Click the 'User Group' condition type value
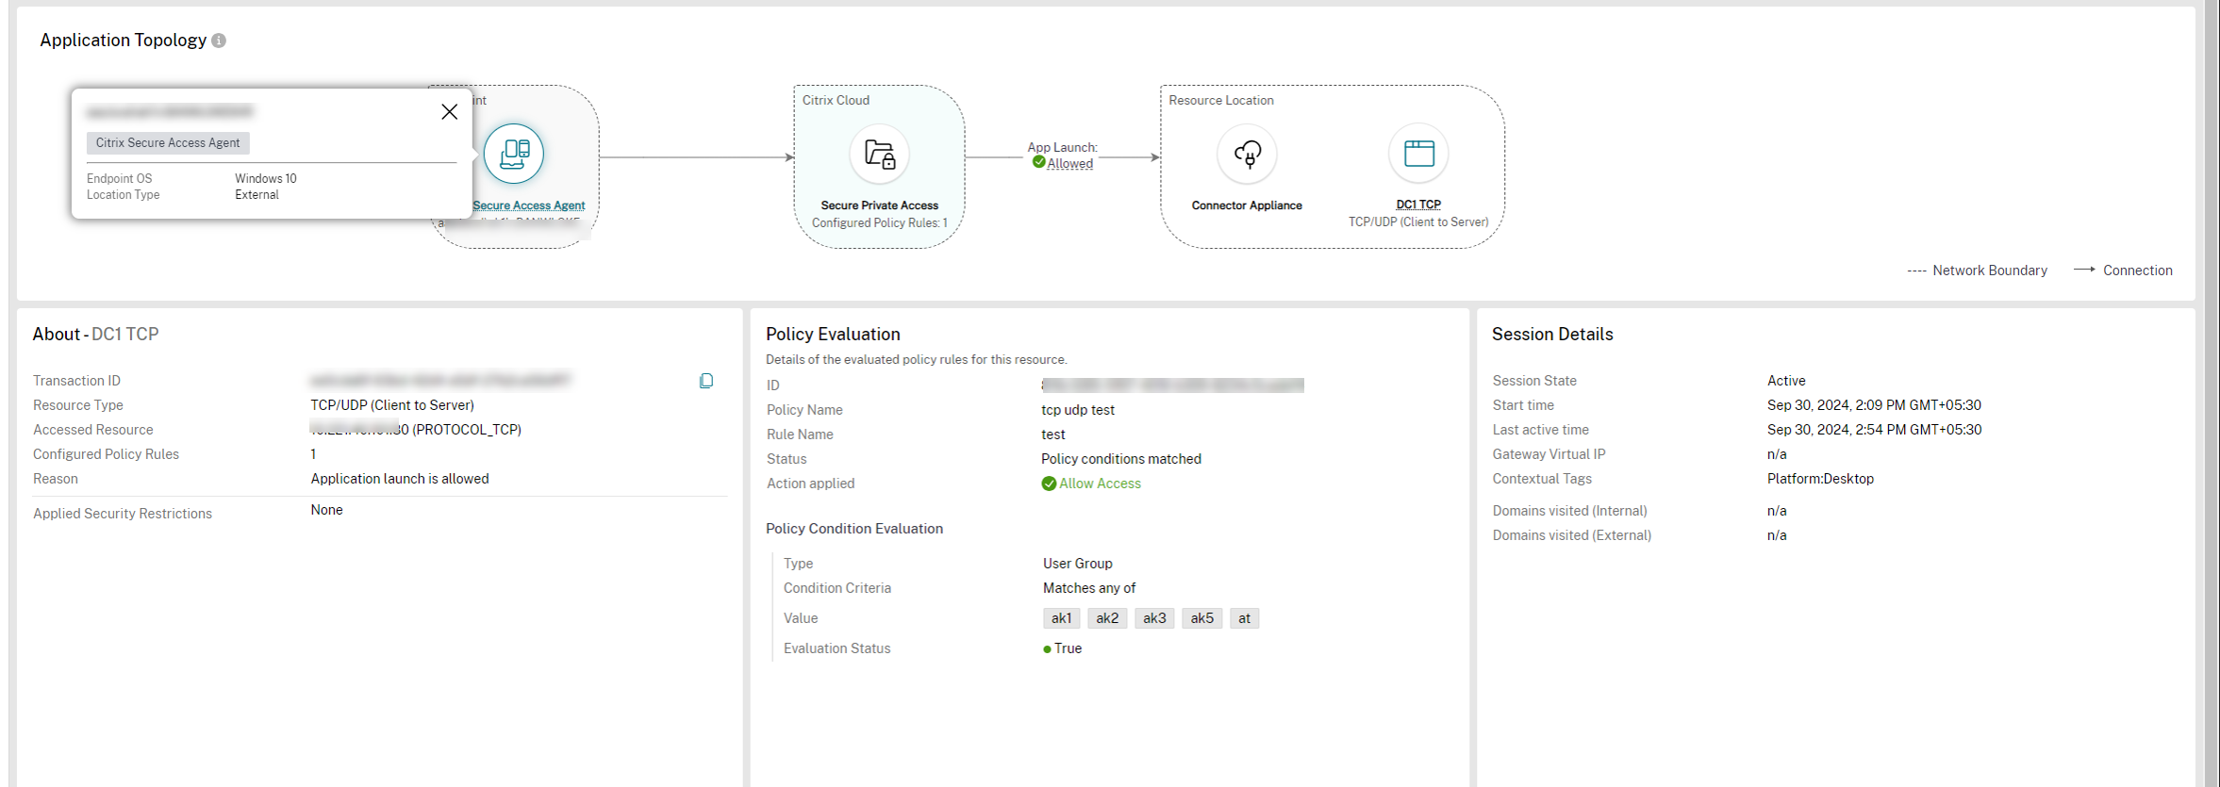 click(x=1078, y=564)
